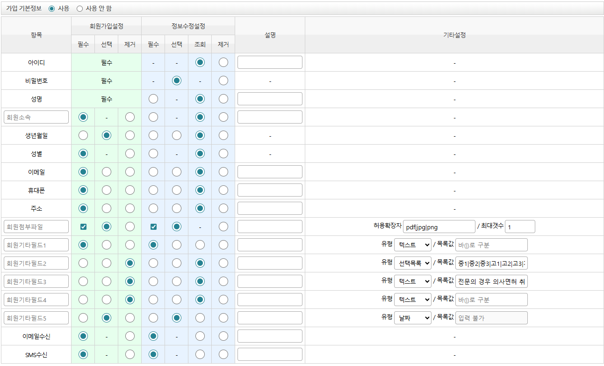Toggle 회원첨부파일 정보수정 필수 checkbox
Screen dimensions: 604x366
tap(153, 227)
